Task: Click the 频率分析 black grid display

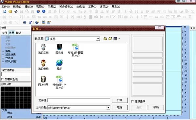Action: point(16,97)
